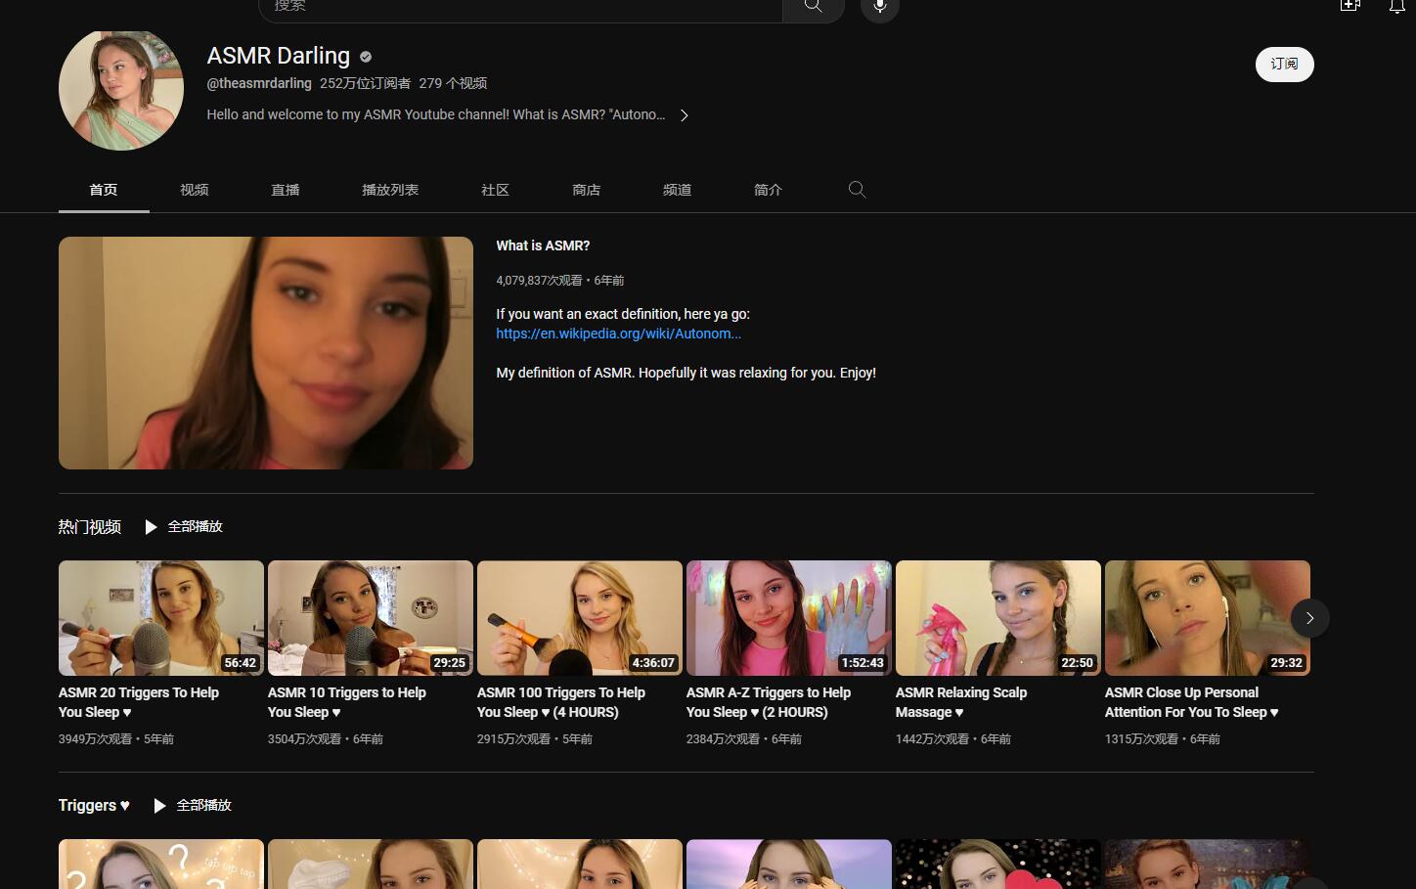Open the channel search magnifier in tab bar
The image size is (1416, 889).
point(857,190)
